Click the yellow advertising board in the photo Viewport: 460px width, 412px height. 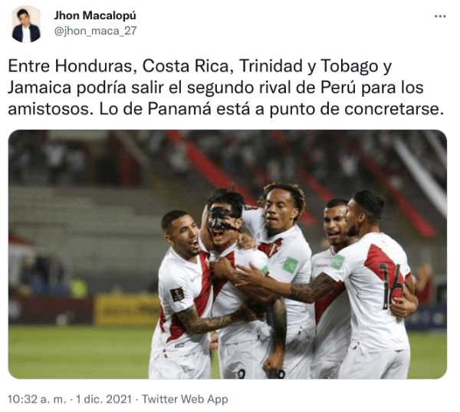tap(127, 309)
